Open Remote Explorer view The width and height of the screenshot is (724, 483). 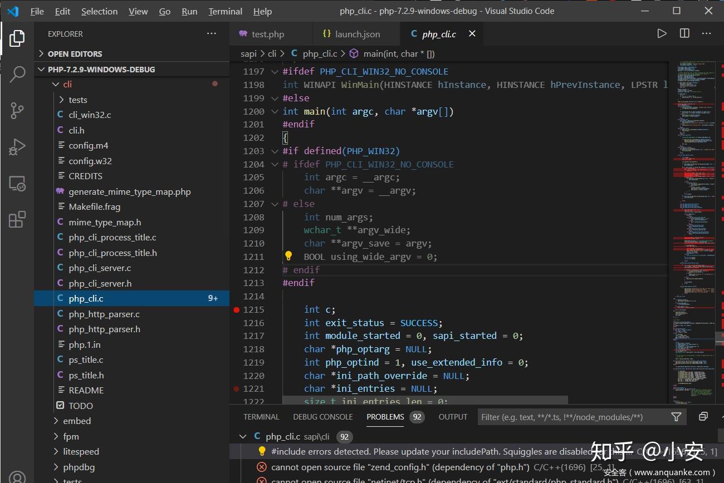click(x=17, y=183)
